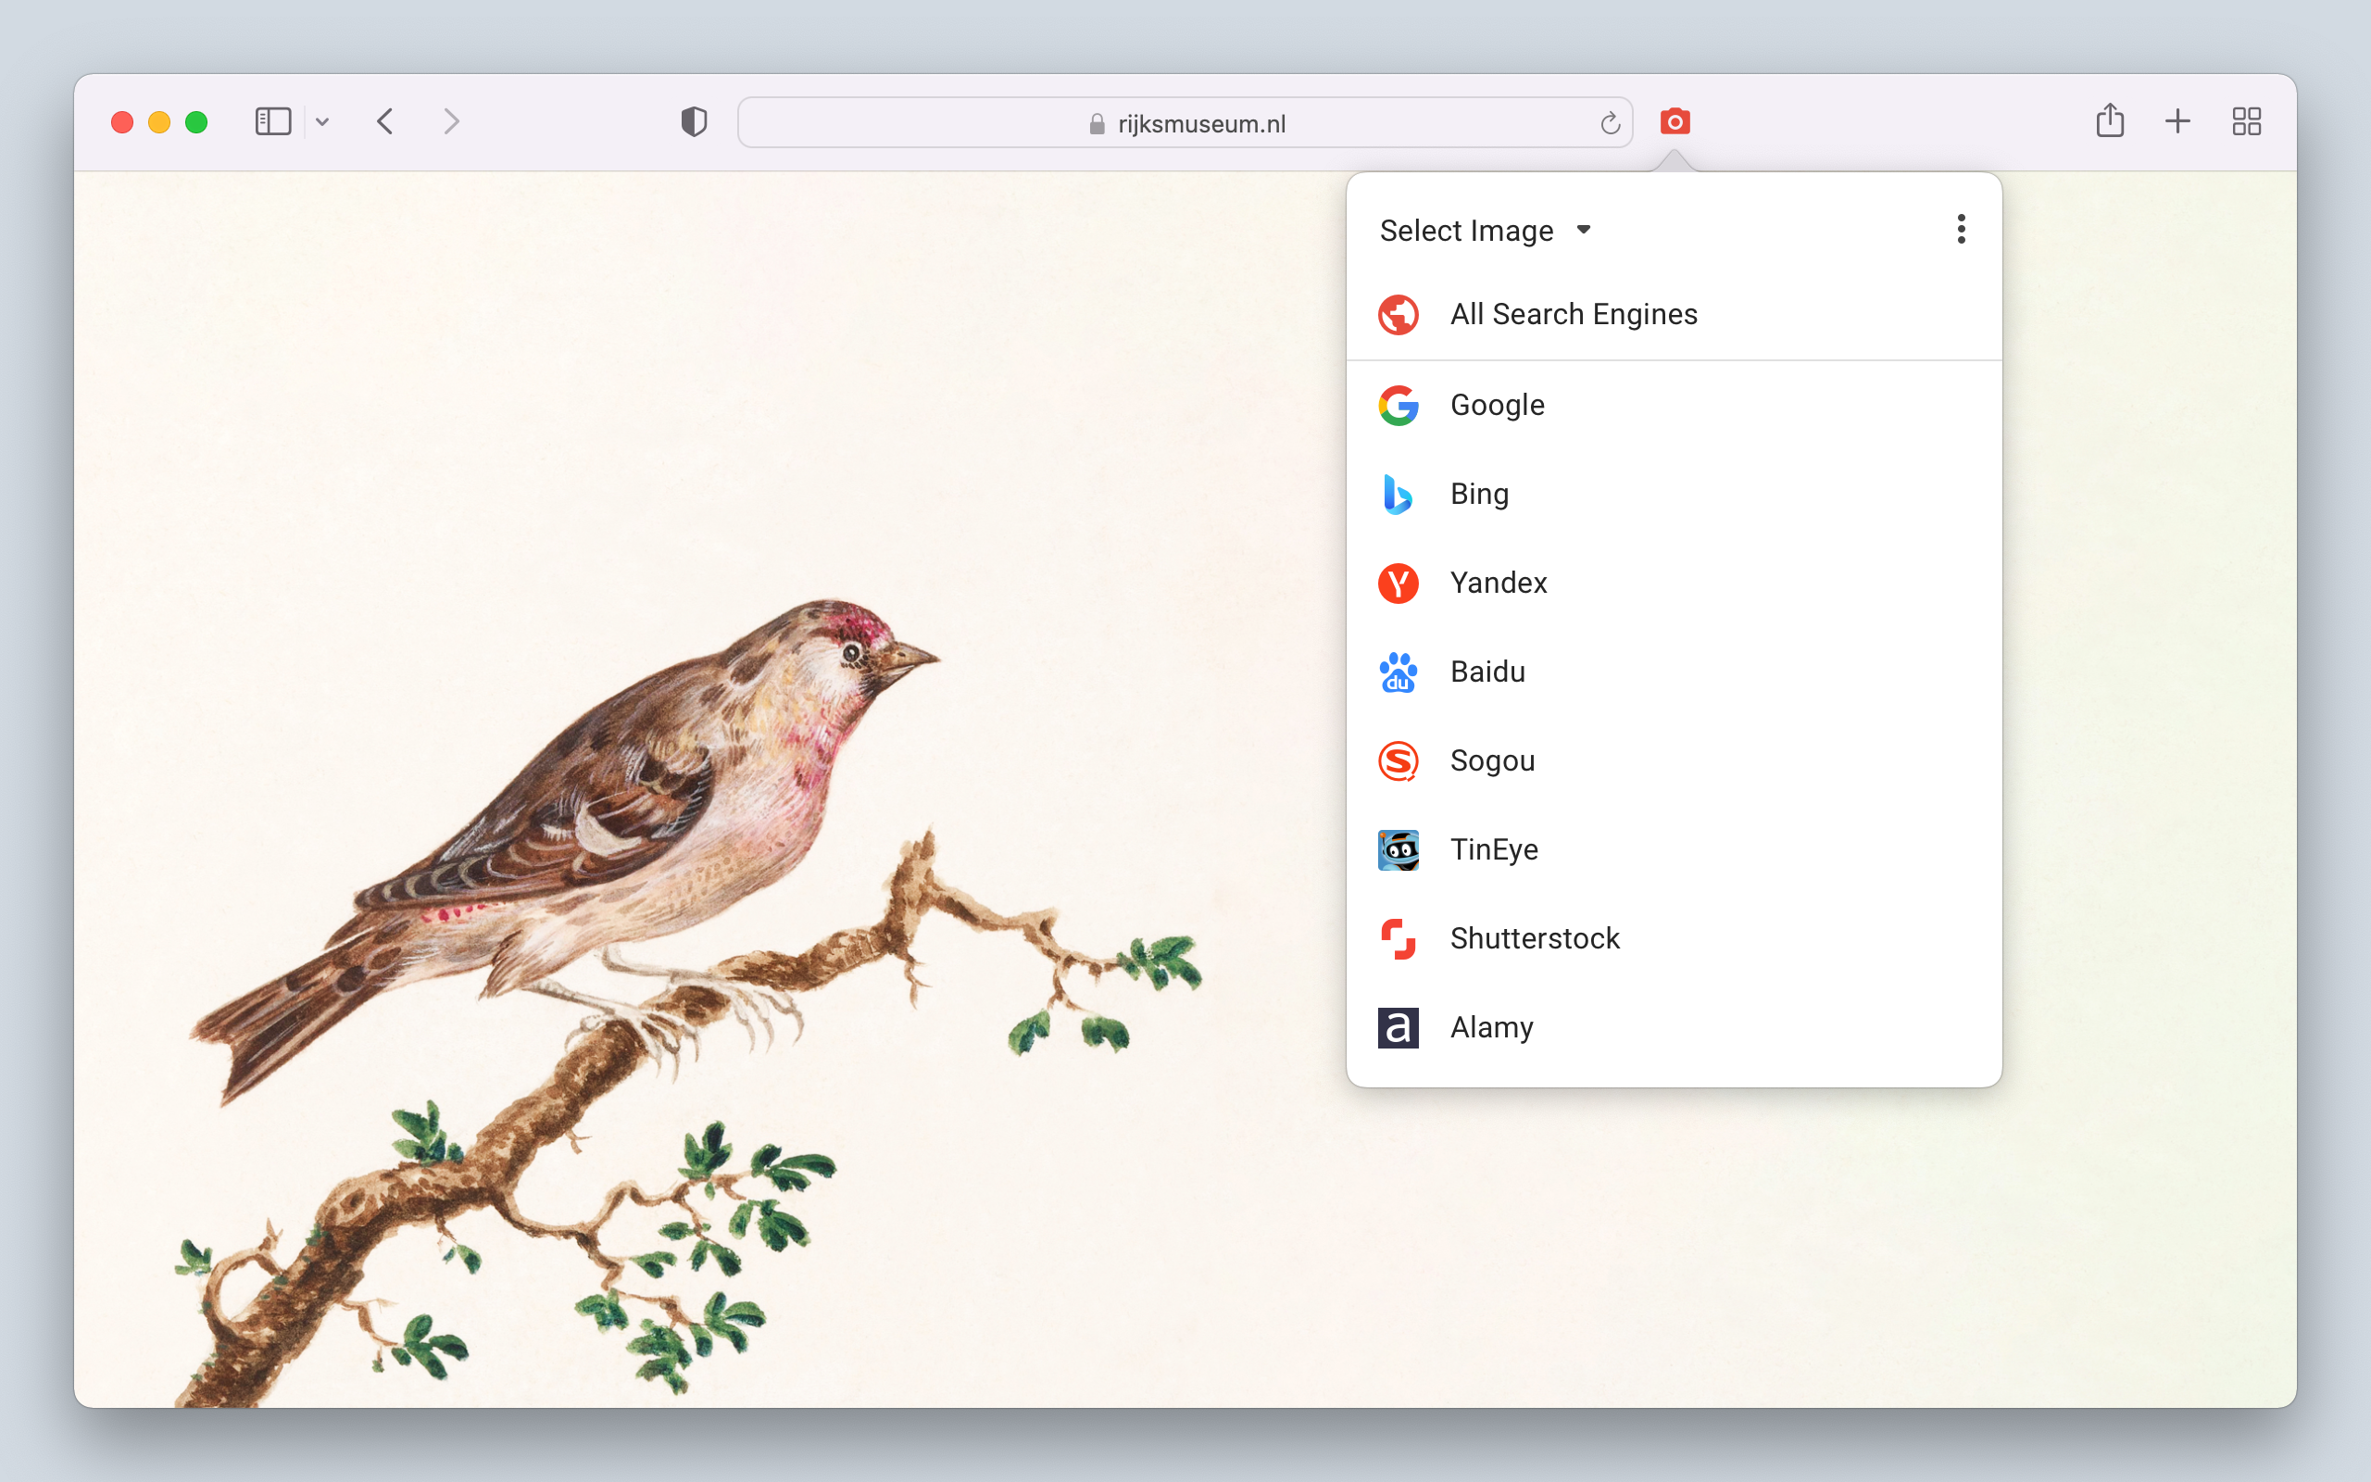Select Bing image search

click(x=1478, y=494)
